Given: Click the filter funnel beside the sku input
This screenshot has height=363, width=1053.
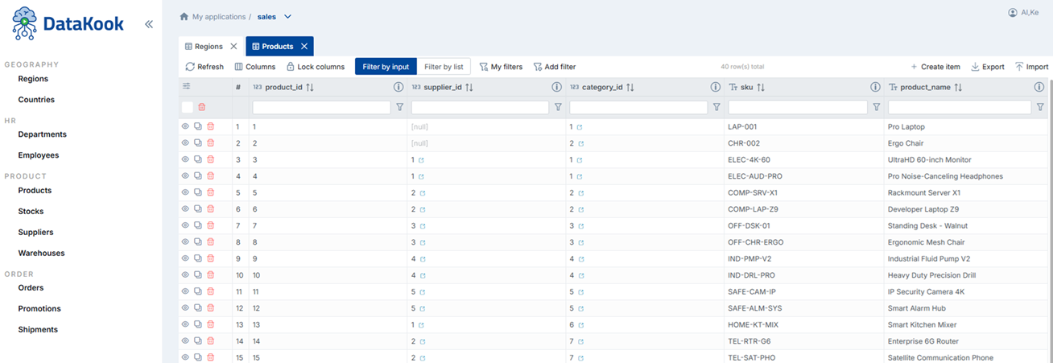Looking at the screenshot, I should click(877, 107).
